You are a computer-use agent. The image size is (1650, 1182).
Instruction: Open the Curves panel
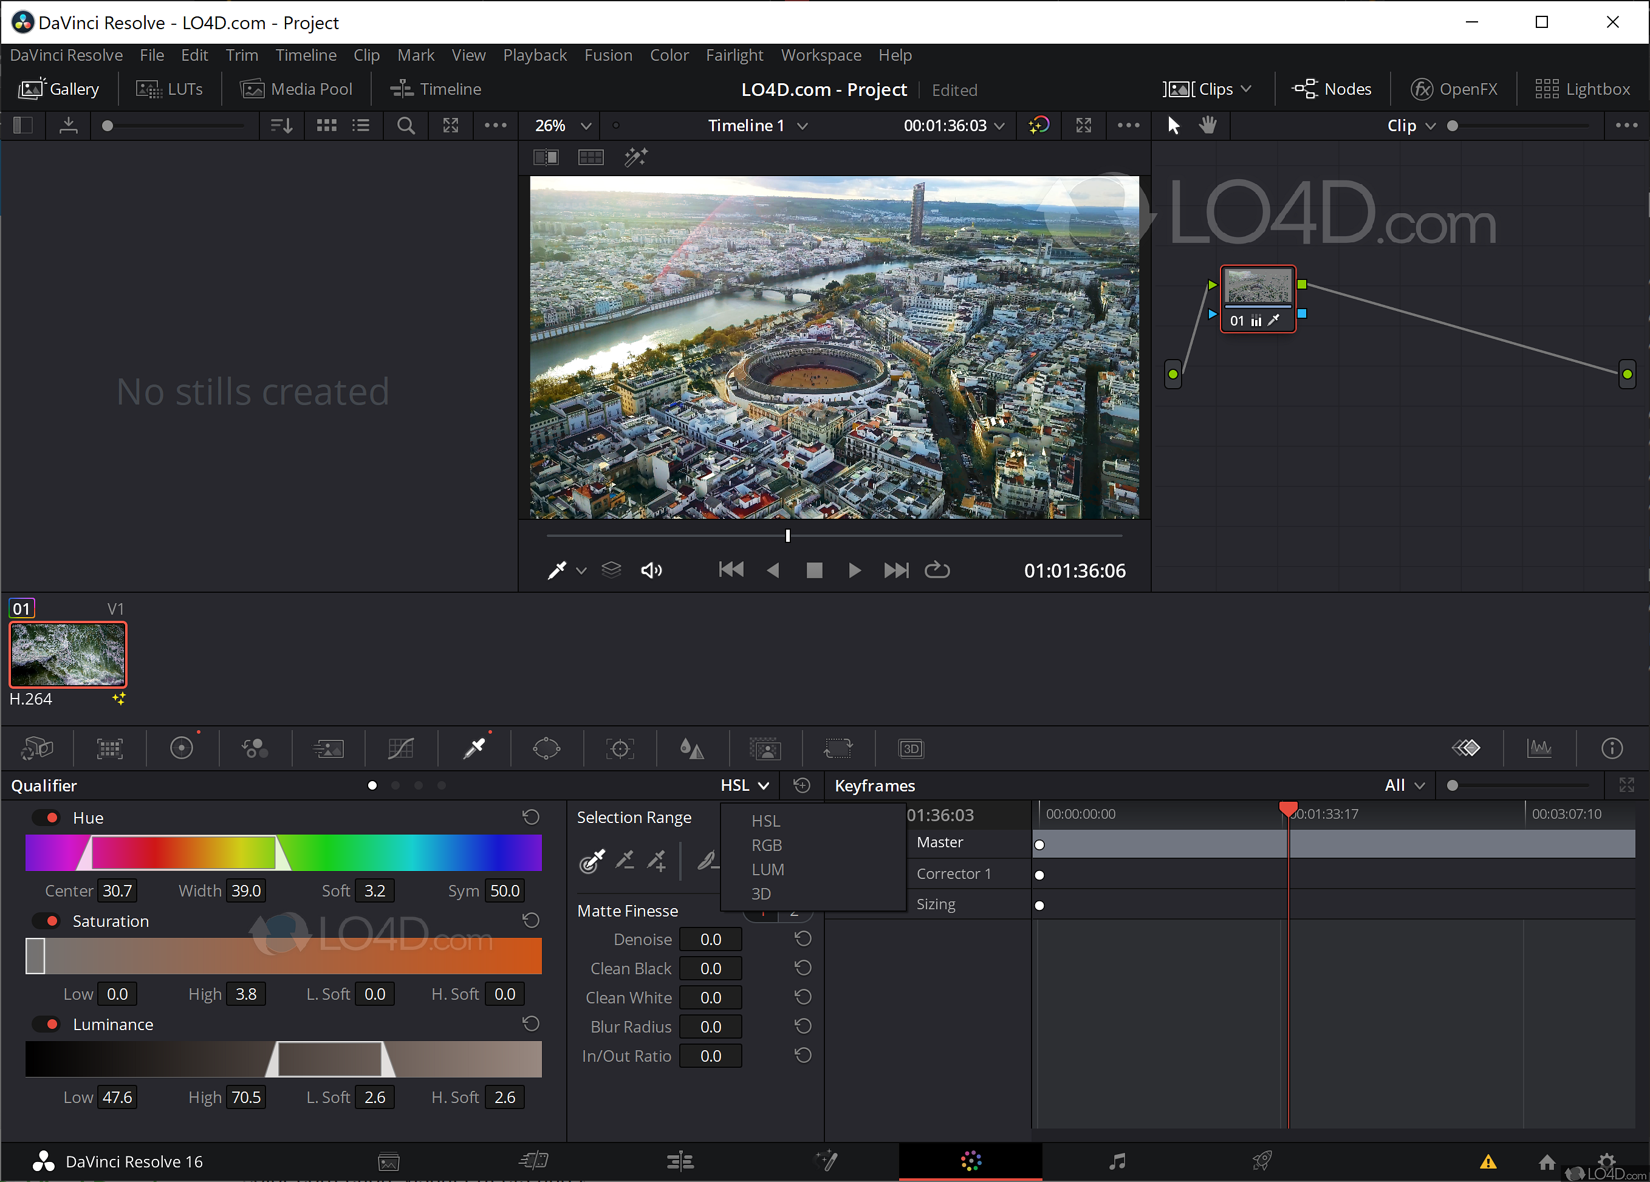(x=401, y=748)
